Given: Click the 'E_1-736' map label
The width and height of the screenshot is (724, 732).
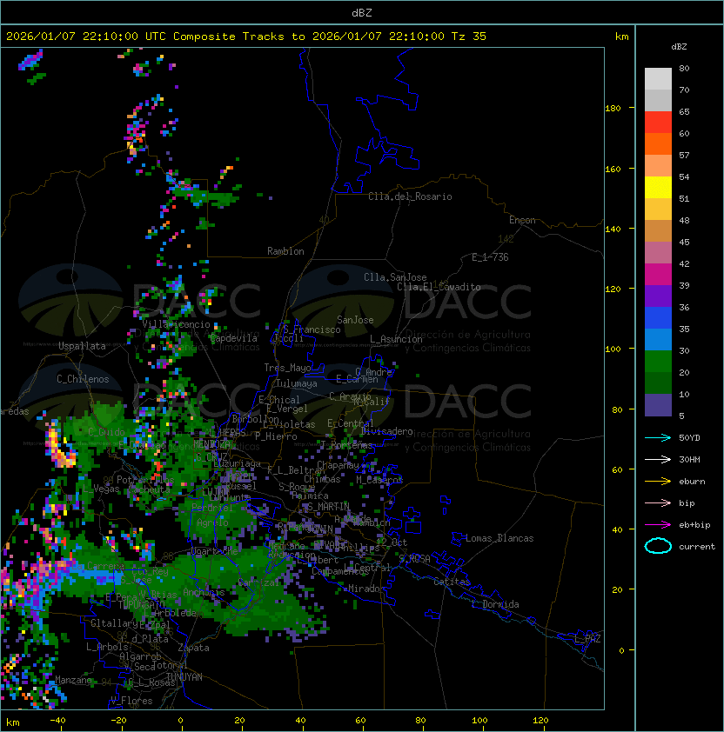Looking at the screenshot, I should click(x=490, y=257).
